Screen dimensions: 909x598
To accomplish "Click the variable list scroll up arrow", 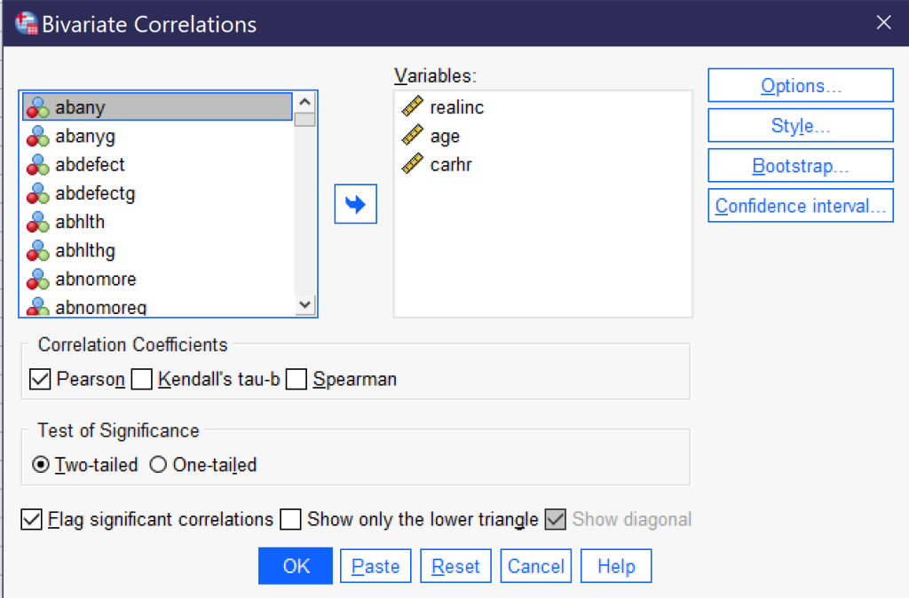I will click(x=305, y=102).
